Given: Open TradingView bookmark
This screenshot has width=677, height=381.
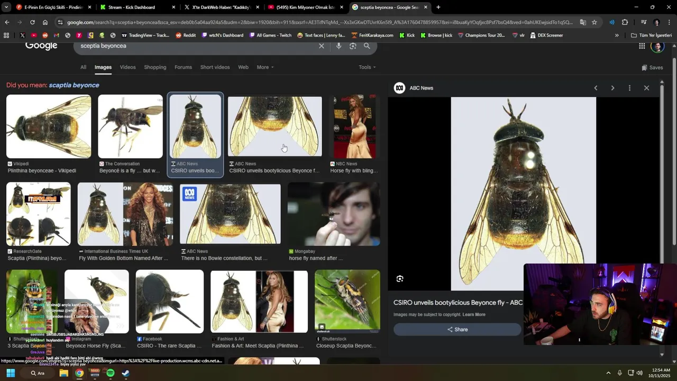Looking at the screenshot, I should [x=145, y=35].
